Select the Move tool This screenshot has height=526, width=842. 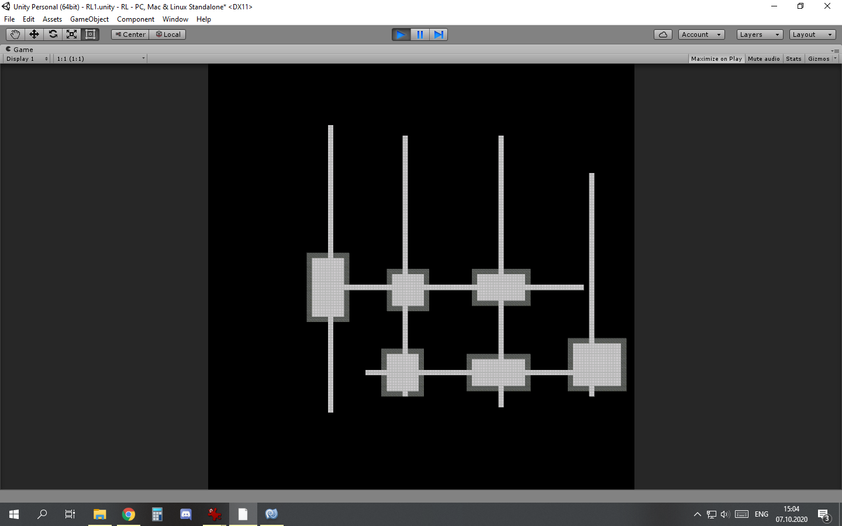34,34
